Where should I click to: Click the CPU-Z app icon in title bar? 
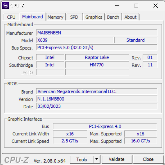coord(5,5)
